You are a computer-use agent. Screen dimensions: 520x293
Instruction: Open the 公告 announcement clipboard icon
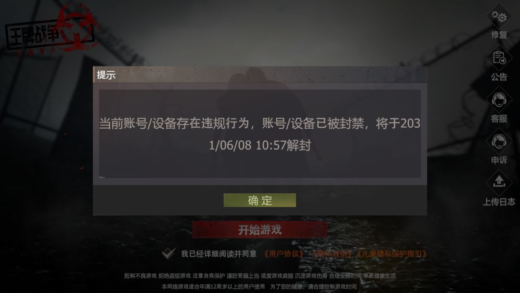coord(499,58)
